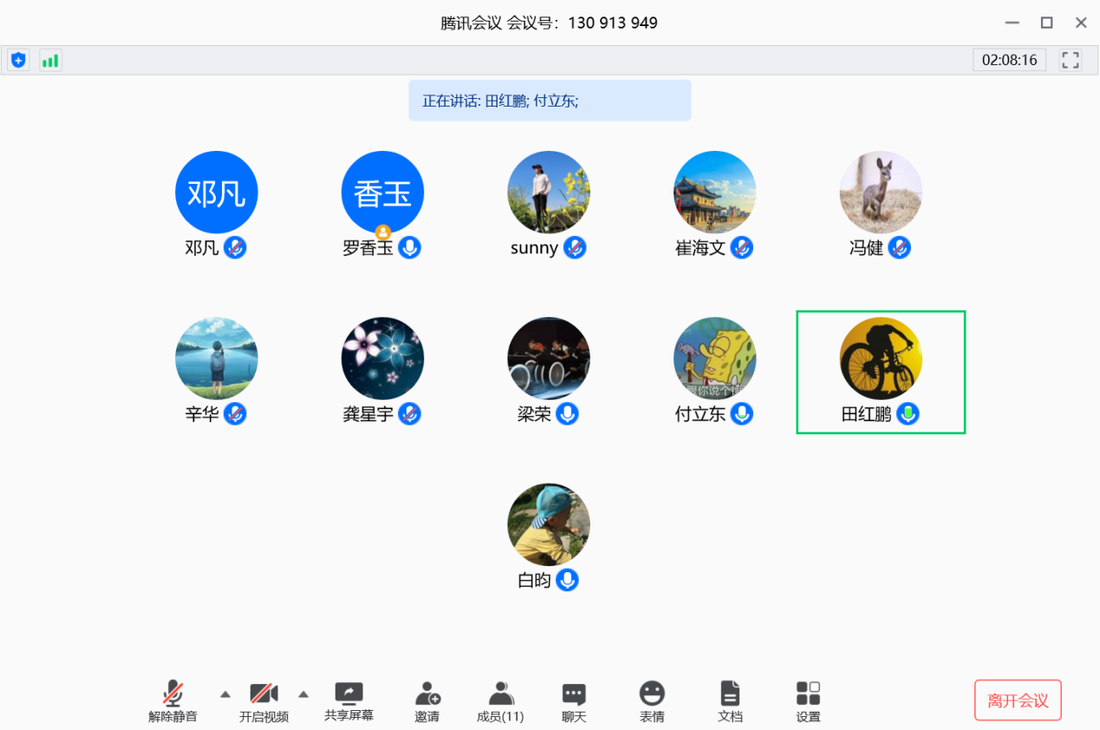
Task: Open the Invite (邀请) icon
Action: click(426, 701)
